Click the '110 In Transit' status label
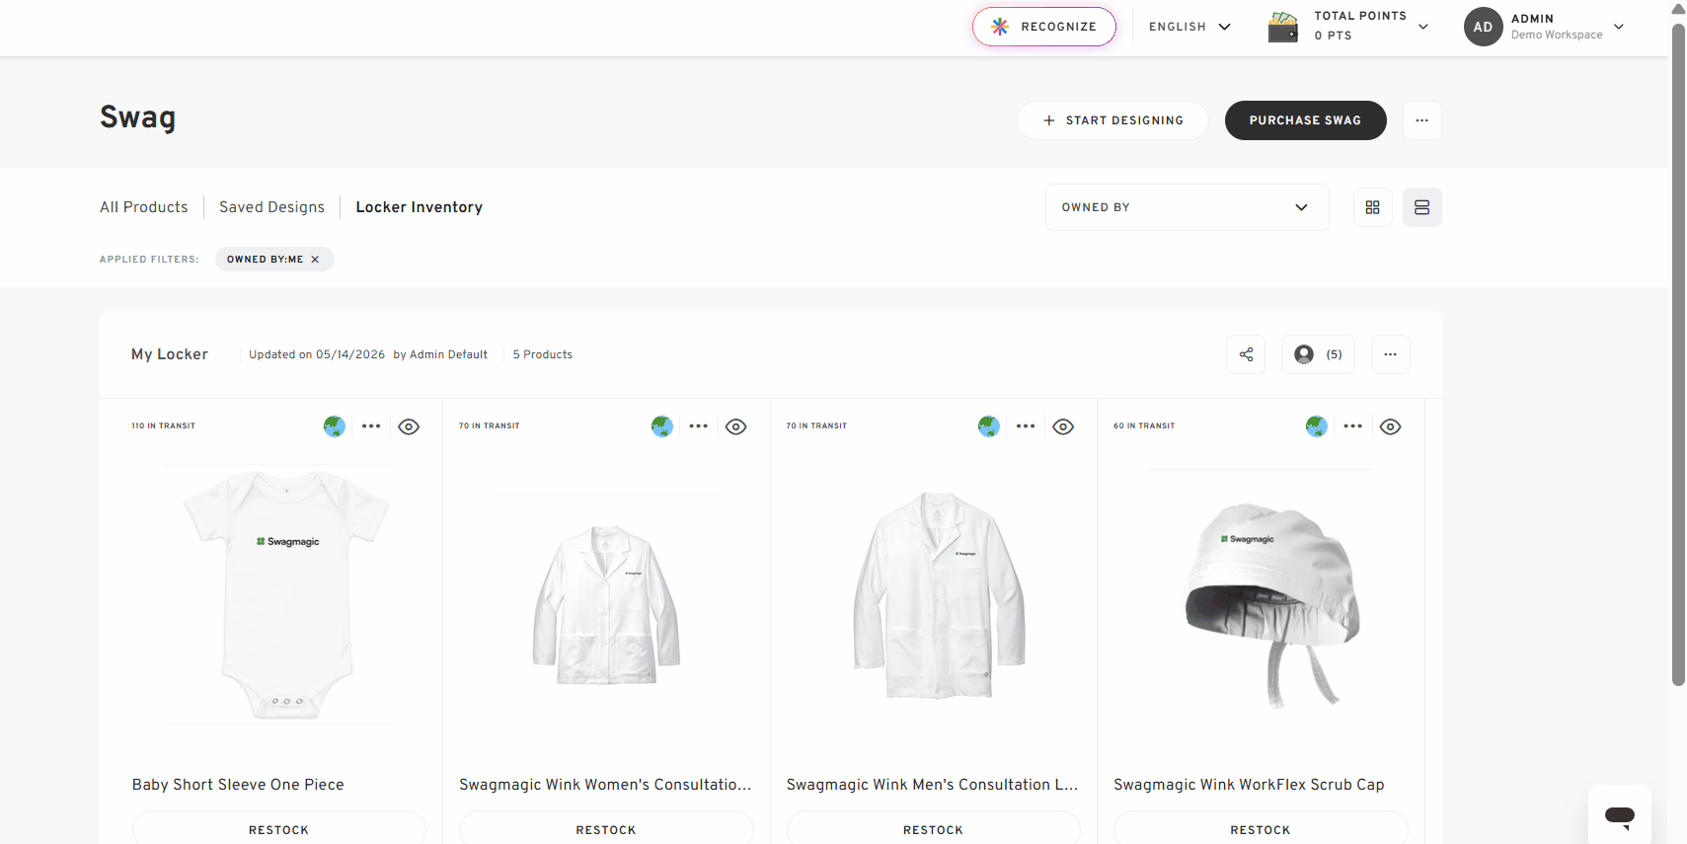This screenshot has width=1687, height=844. coord(164,426)
